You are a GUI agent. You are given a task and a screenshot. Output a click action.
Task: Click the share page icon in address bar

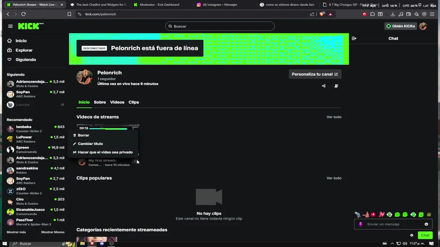tap(312, 14)
